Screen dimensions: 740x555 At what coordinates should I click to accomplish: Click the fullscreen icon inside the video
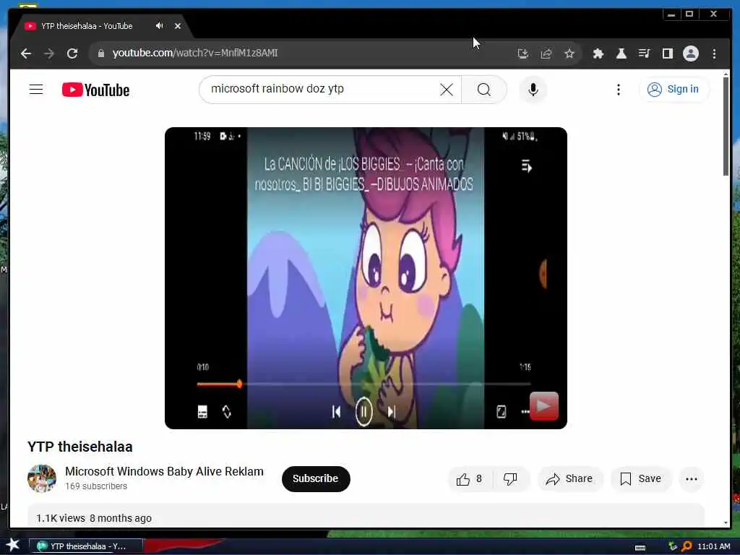tap(502, 411)
